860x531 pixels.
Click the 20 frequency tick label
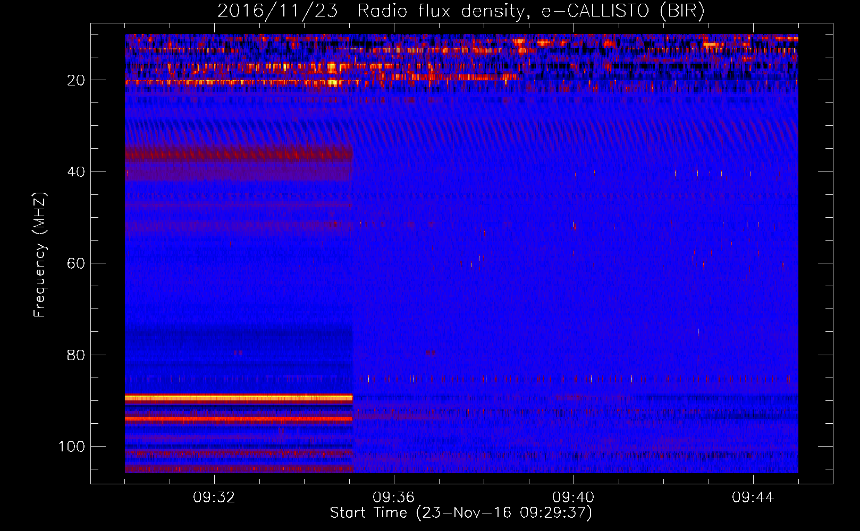click(x=76, y=80)
